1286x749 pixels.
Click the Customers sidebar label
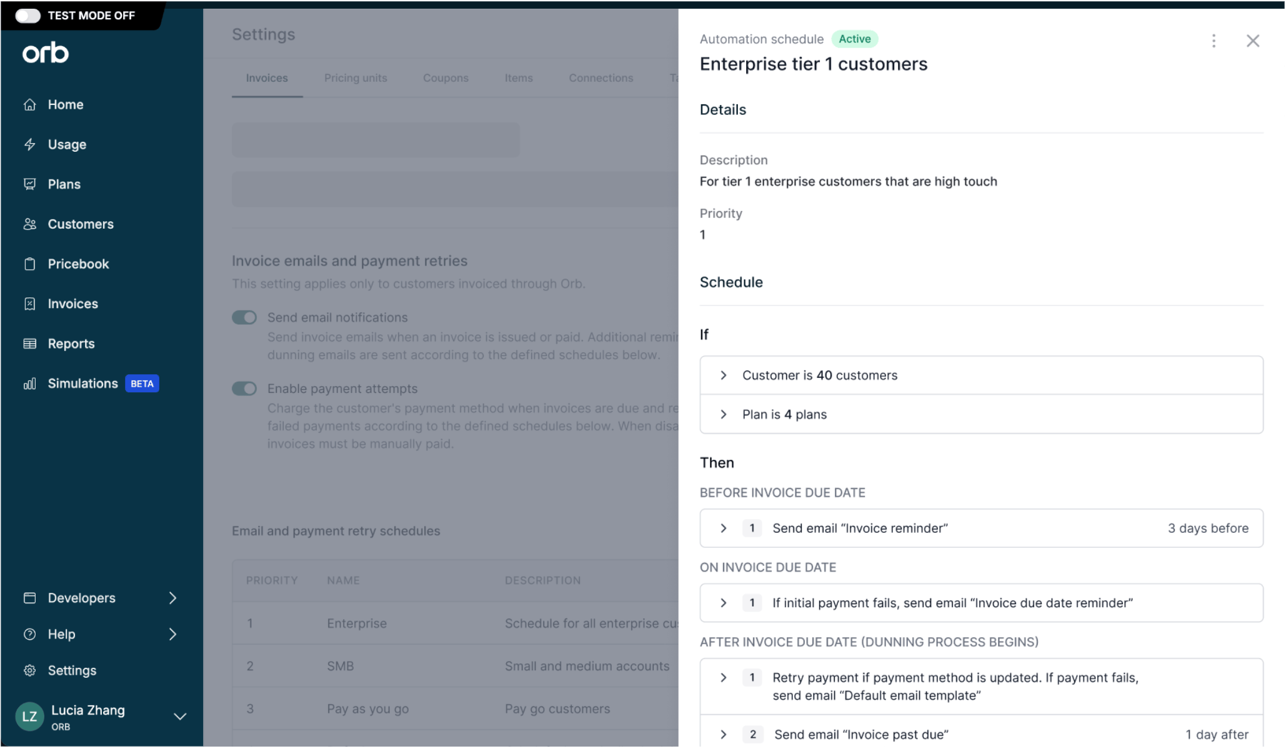(x=81, y=224)
